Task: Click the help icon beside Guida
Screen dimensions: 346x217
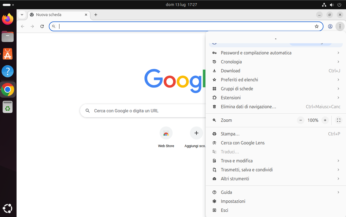Action: click(x=214, y=192)
